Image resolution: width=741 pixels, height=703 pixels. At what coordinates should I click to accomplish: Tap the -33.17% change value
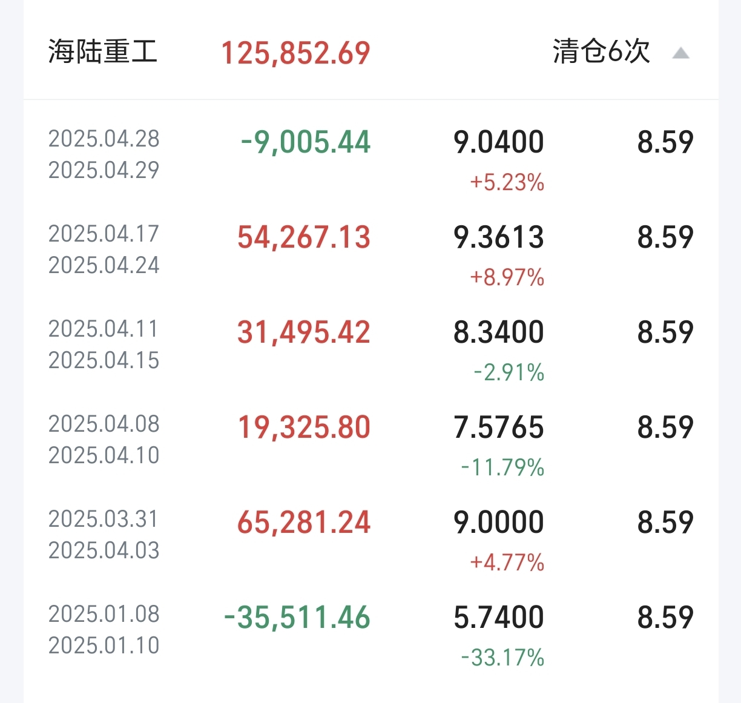tap(502, 658)
